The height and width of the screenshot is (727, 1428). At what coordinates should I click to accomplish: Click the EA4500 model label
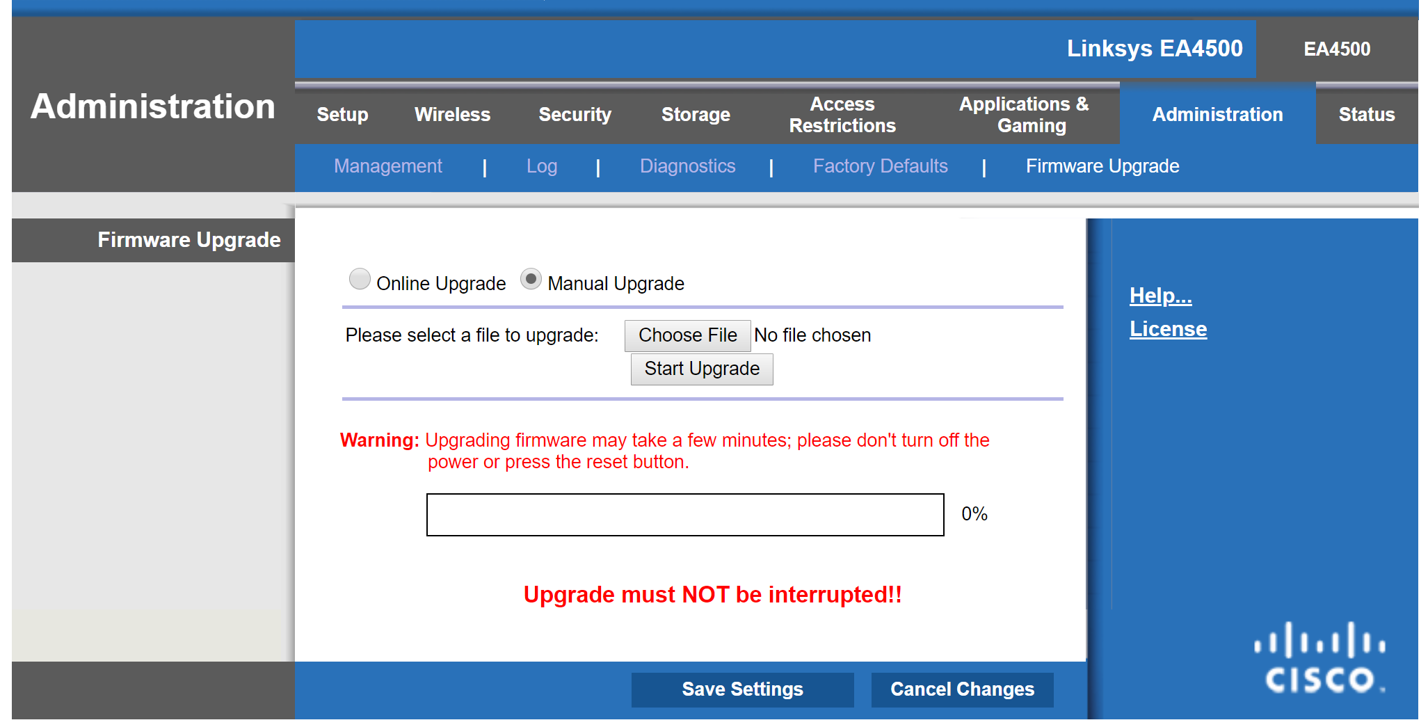[x=1337, y=49]
